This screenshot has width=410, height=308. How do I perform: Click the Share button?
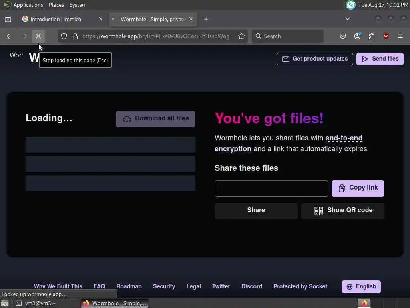click(x=256, y=210)
